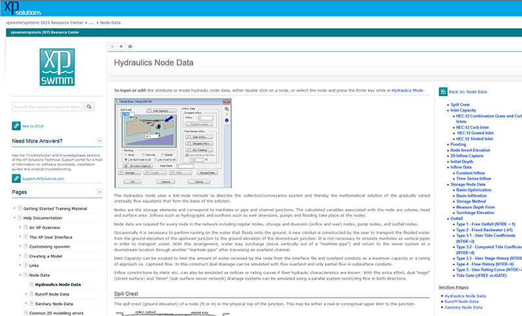
Task: Jump to Inlet Capacity section link
Action: (x=463, y=110)
